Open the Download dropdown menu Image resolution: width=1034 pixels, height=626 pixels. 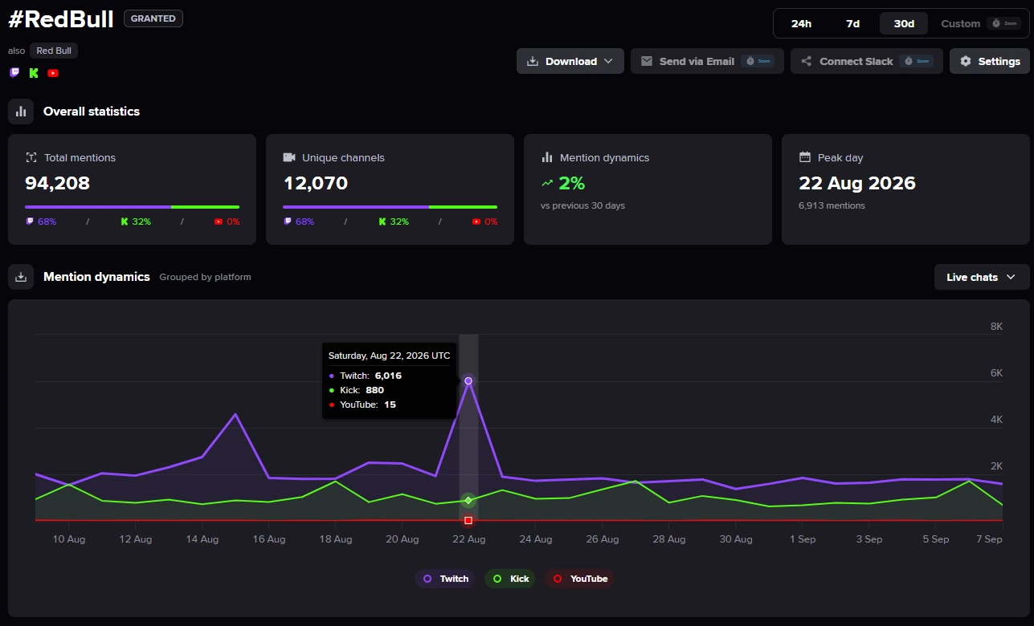[x=570, y=61]
